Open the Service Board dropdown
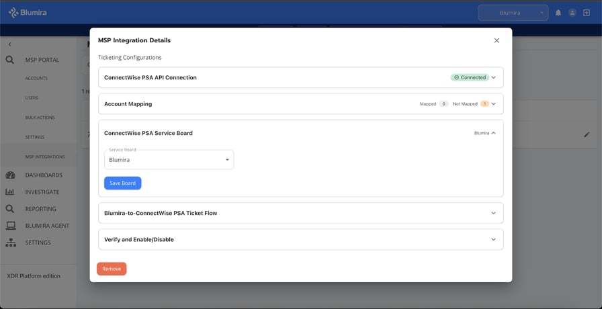This screenshot has width=602, height=309. 169,160
